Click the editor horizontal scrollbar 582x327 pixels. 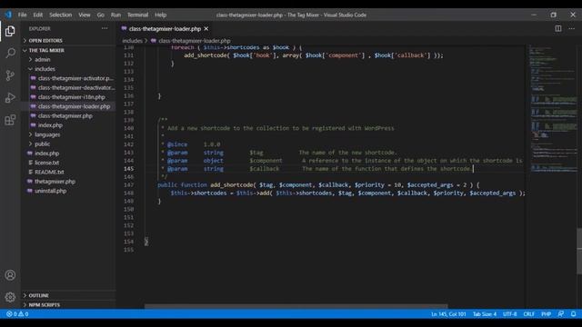296,307
